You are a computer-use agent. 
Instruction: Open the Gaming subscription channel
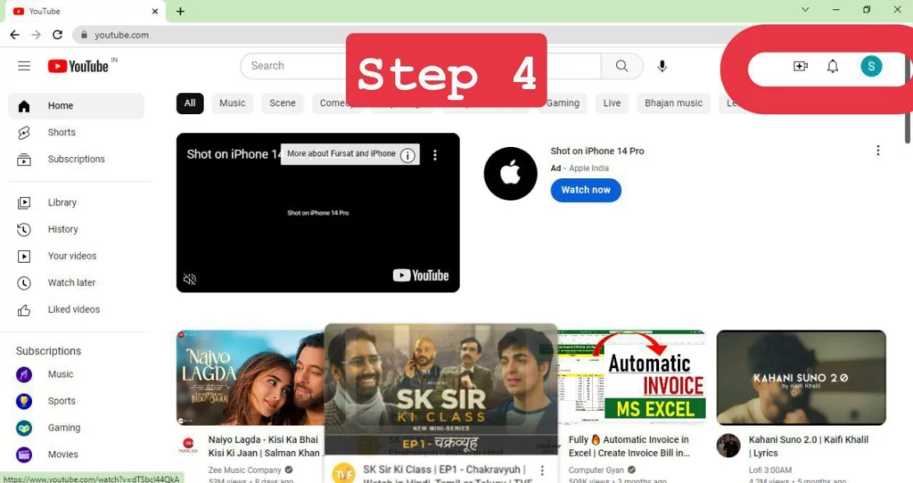[x=76, y=428]
